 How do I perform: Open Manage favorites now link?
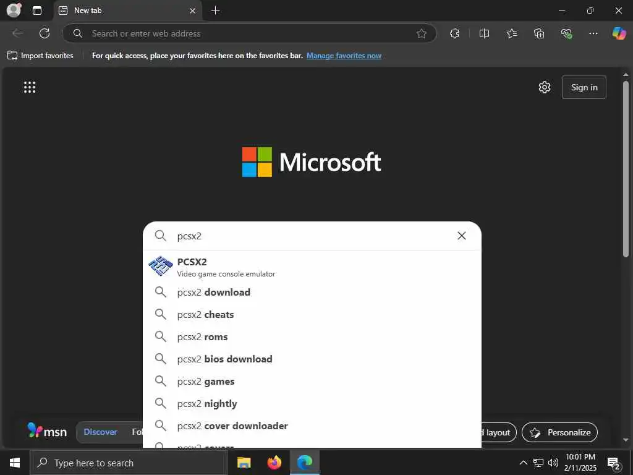pos(344,56)
